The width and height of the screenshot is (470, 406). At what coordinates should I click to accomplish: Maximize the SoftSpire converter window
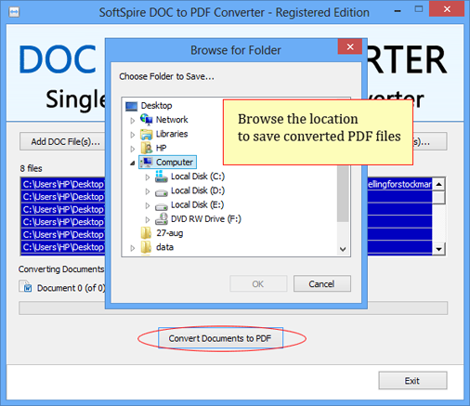click(x=419, y=9)
